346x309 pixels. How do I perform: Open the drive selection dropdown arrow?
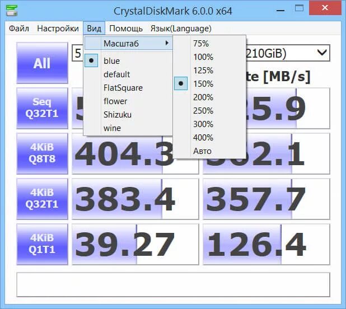322,53
